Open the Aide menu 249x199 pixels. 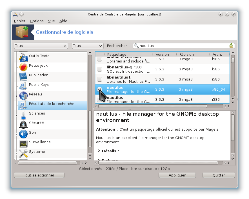[63, 21]
